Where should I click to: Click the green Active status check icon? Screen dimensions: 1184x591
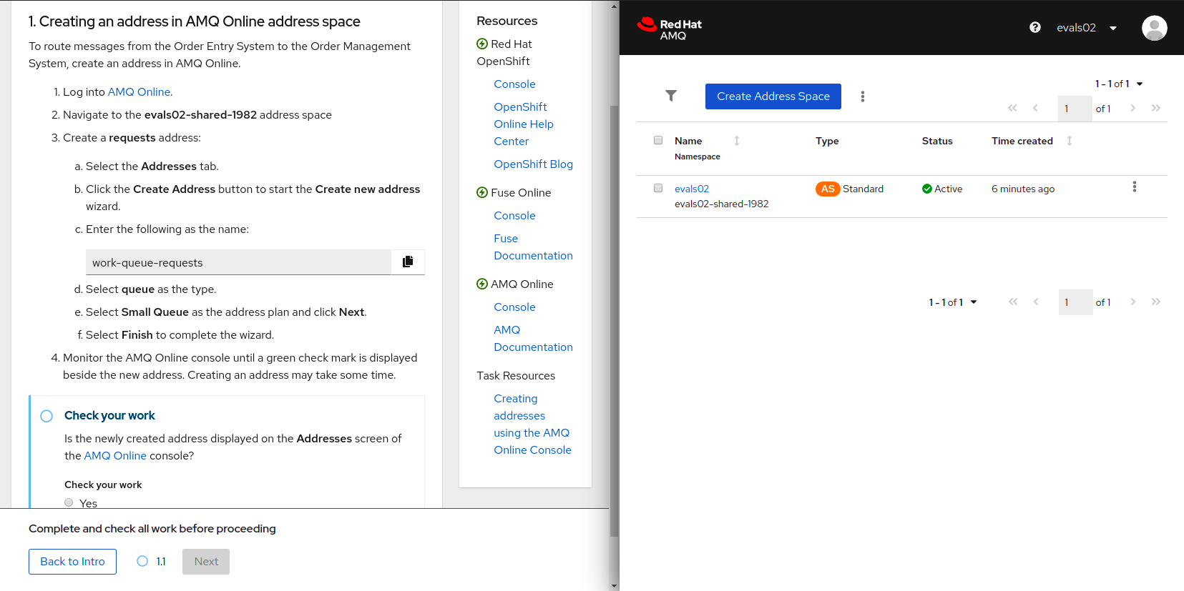[927, 189]
